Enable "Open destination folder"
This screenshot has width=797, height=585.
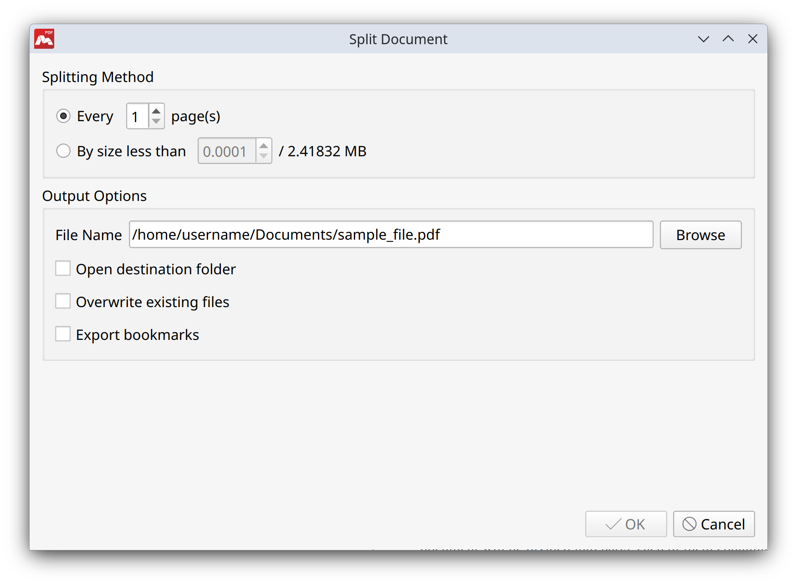click(x=63, y=268)
